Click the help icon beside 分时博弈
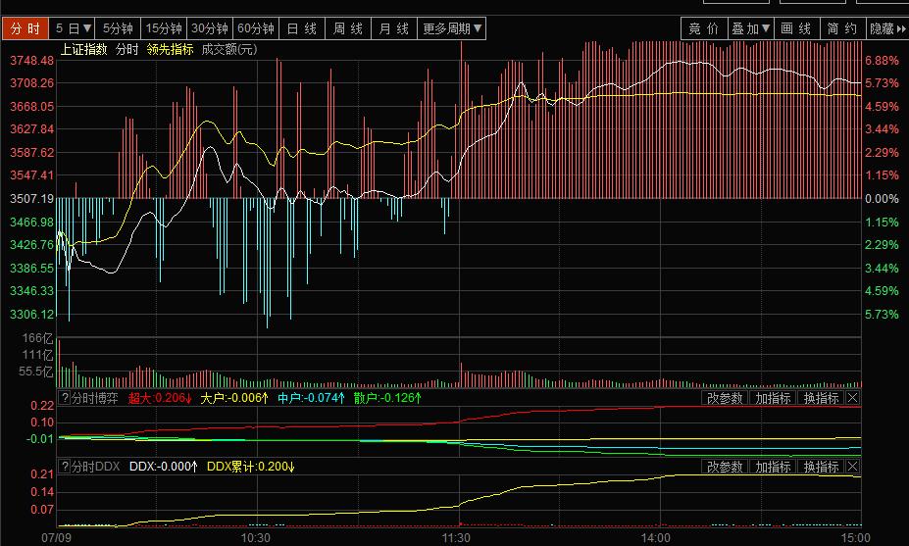Viewport: 909px width, 546px height. (64, 398)
